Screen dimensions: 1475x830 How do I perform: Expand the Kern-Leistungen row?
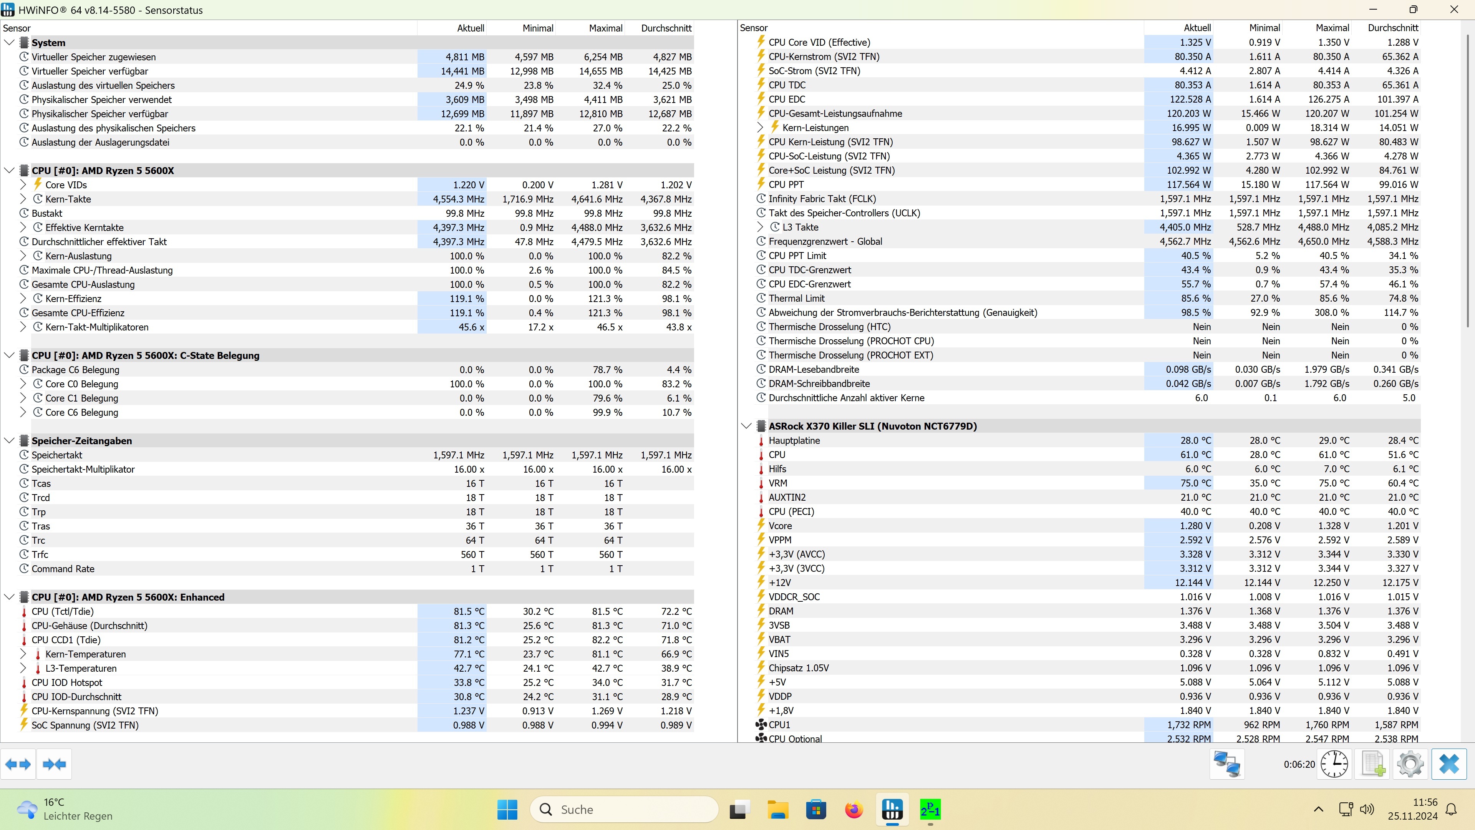point(761,127)
